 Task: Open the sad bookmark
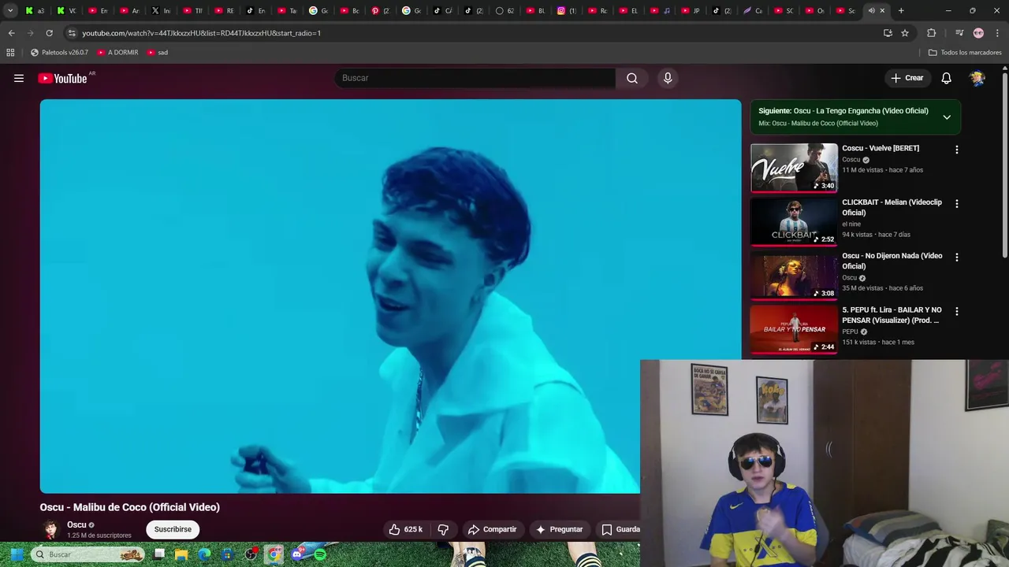(x=158, y=53)
